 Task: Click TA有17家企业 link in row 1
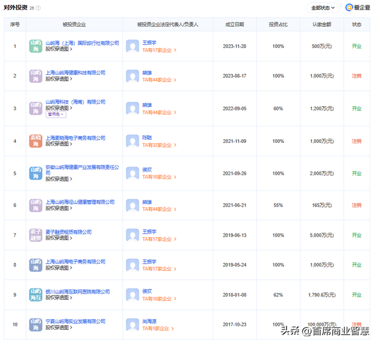coord(159,50)
